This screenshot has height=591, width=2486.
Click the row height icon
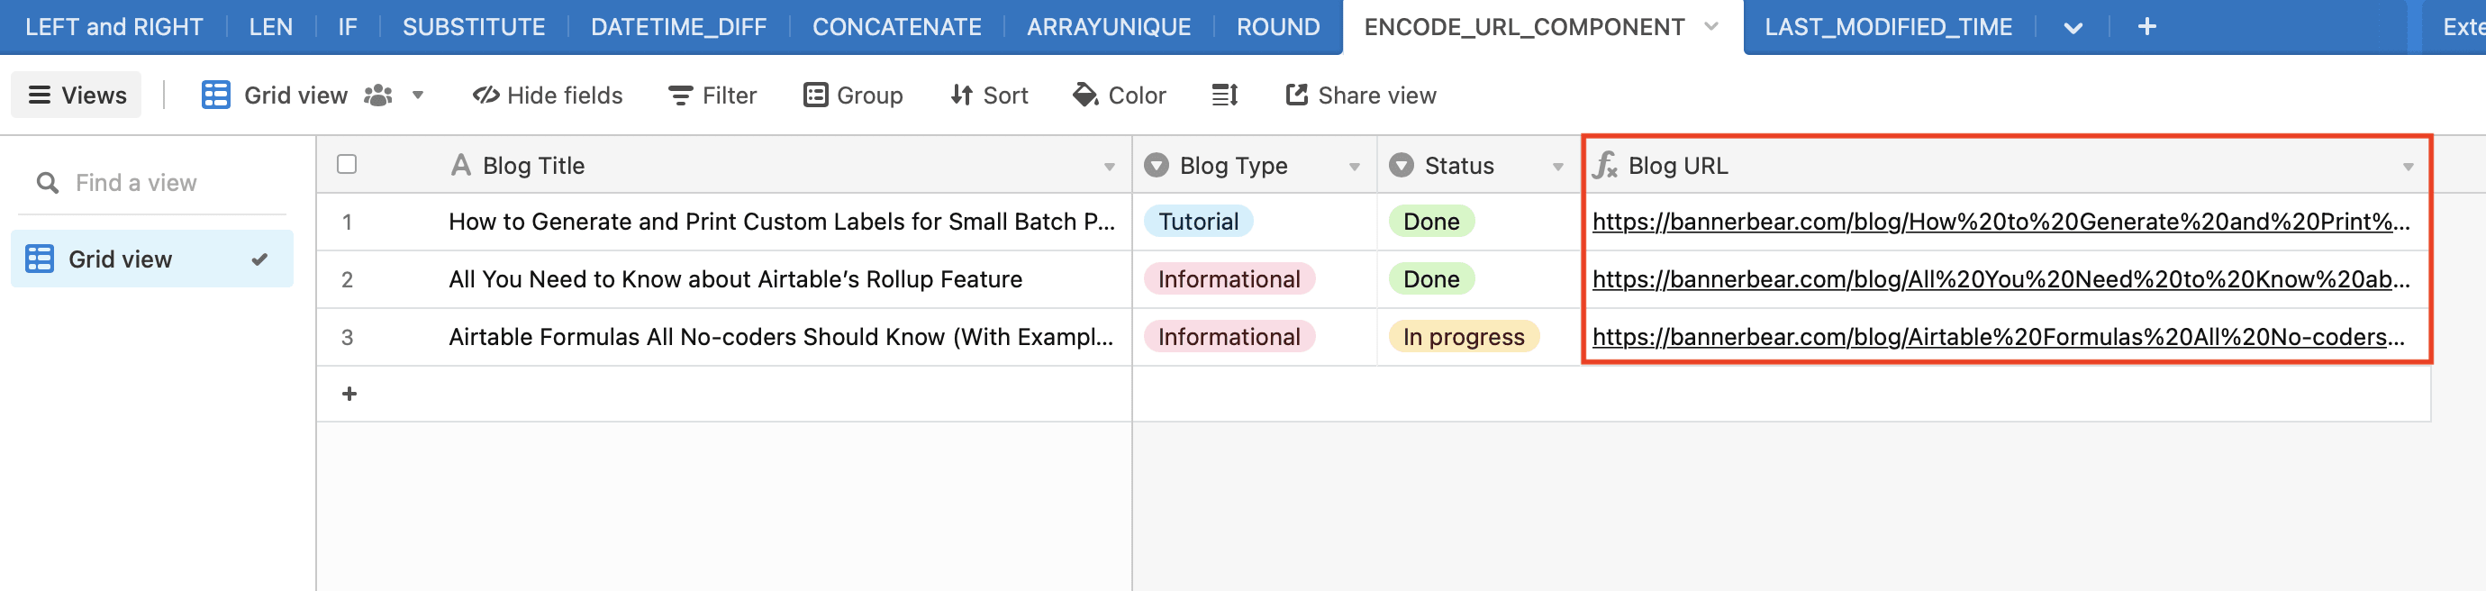[1225, 95]
